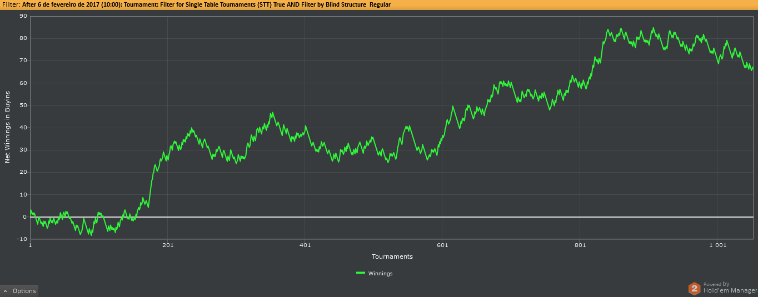This screenshot has width=758, height=297.
Task: Click x-axis tick label 1 001
Action: click(717, 245)
